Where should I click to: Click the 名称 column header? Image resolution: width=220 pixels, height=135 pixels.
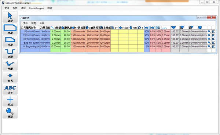click(x=32, y=28)
